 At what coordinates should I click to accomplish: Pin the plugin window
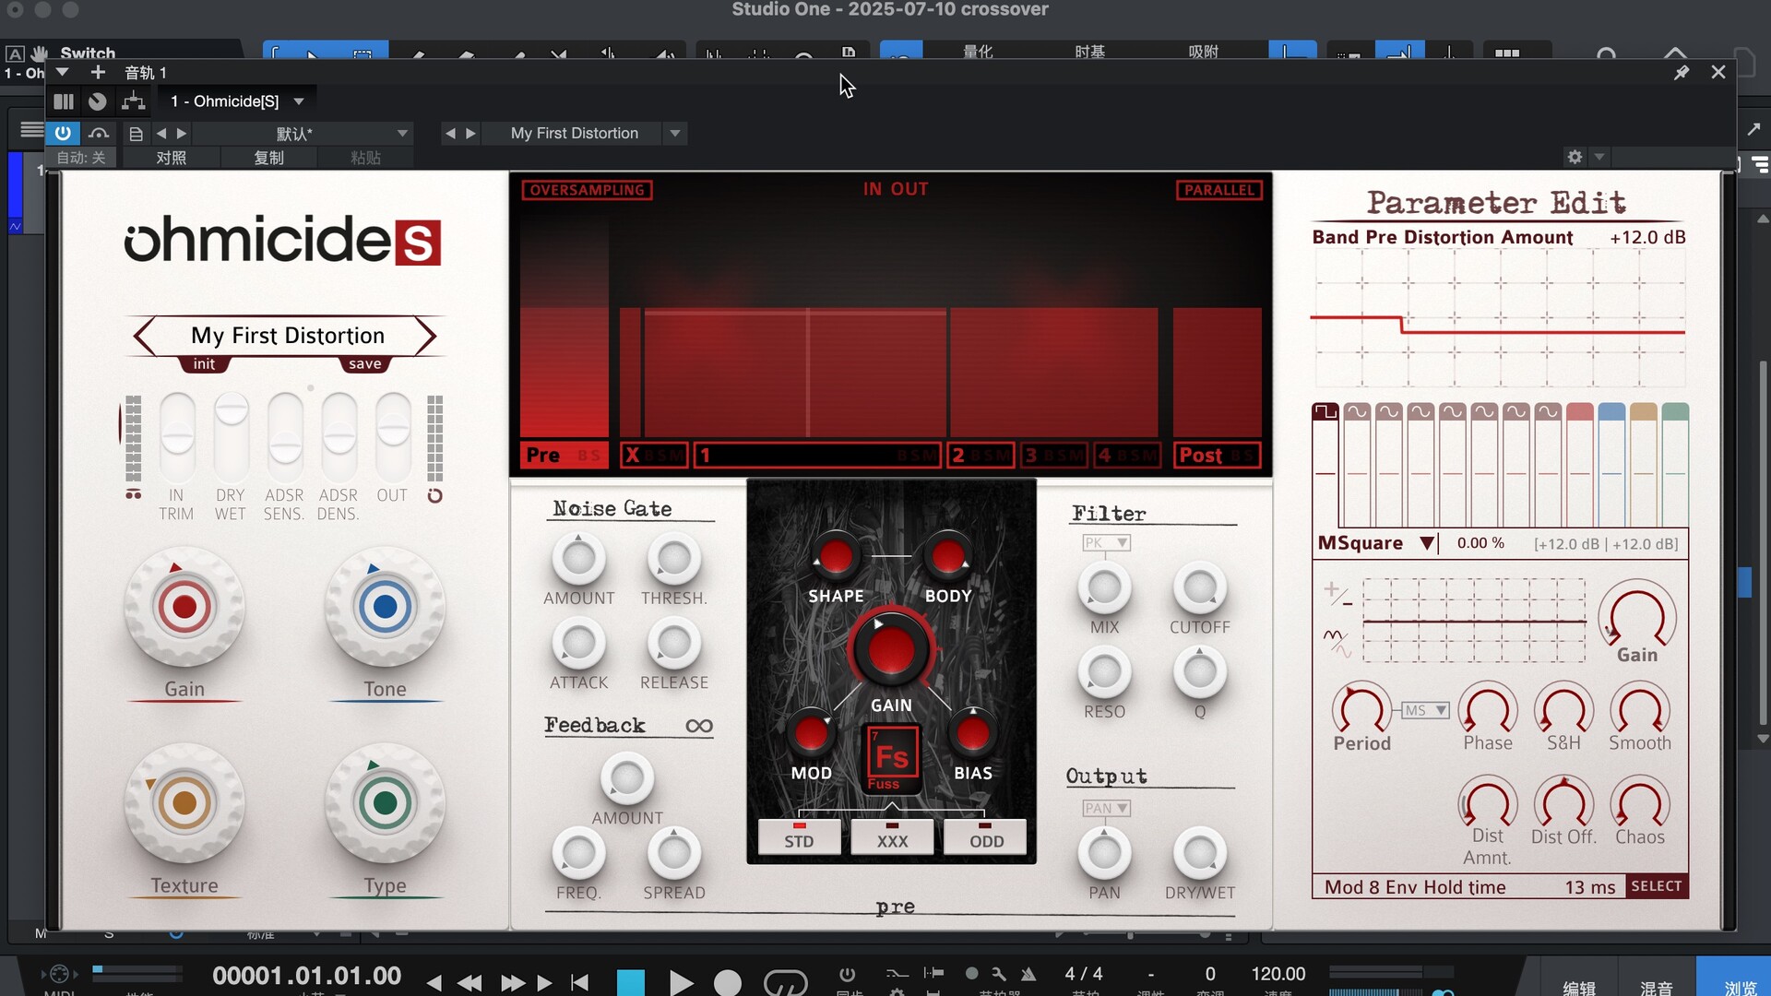tap(1681, 72)
